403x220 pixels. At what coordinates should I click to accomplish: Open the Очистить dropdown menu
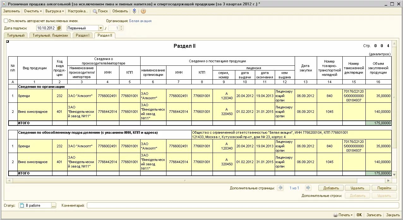point(33,11)
